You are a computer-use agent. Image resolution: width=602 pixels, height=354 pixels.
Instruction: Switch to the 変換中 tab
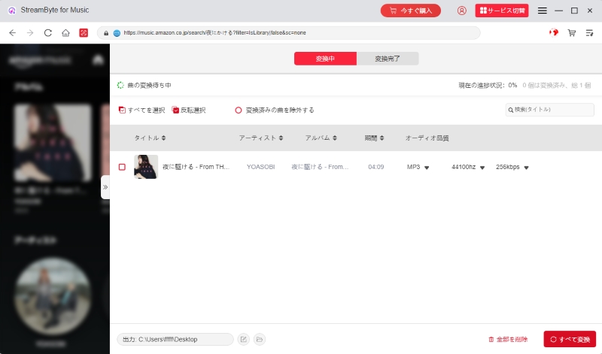325,59
